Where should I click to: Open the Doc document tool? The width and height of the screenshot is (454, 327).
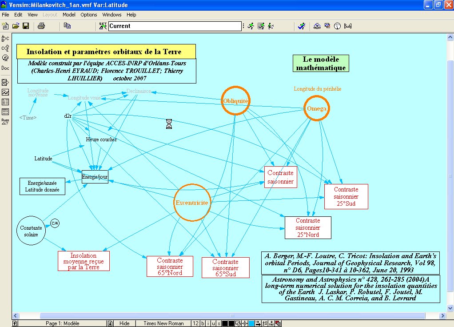[5, 68]
